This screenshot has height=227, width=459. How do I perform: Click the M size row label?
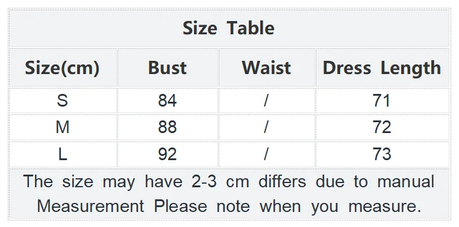tap(63, 128)
